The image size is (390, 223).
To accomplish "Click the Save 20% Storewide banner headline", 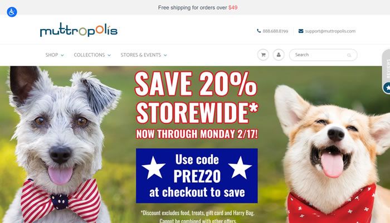I will 197,98.
